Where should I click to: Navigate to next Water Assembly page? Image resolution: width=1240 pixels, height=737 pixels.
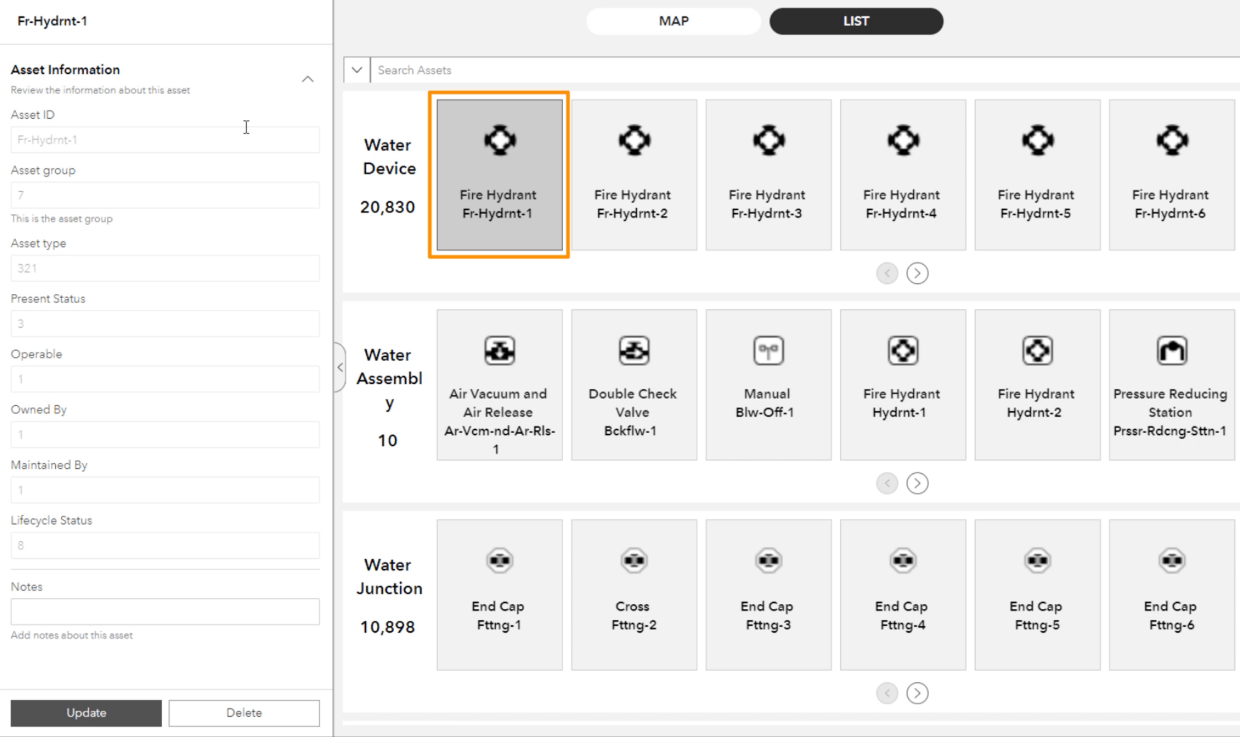tap(917, 482)
